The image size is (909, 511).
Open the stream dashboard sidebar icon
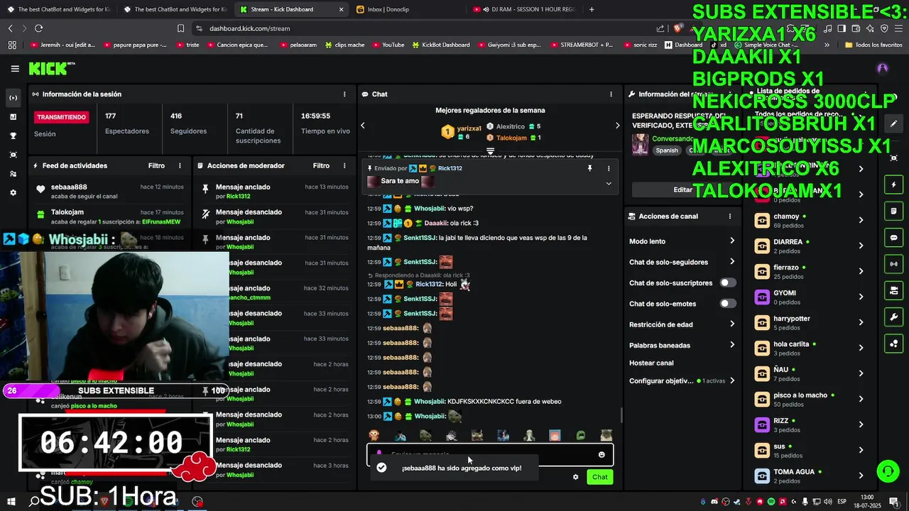click(13, 97)
